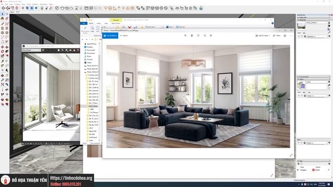This screenshot has height=187, width=333.
Task: Click the first back-arrow icon in top toolbar
Action: [3, 8]
